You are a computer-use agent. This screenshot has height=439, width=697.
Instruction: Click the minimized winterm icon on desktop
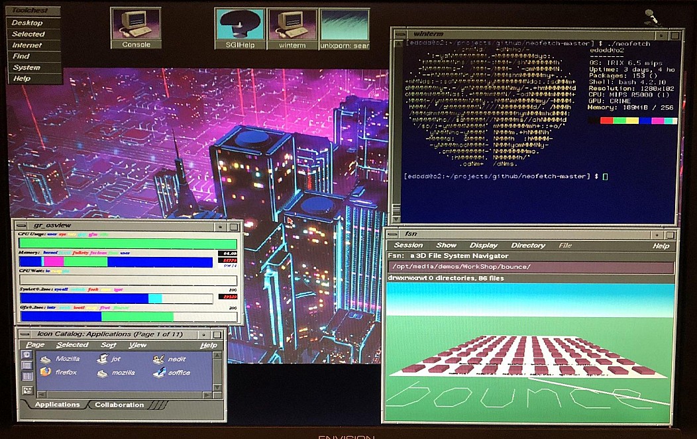(292, 24)
